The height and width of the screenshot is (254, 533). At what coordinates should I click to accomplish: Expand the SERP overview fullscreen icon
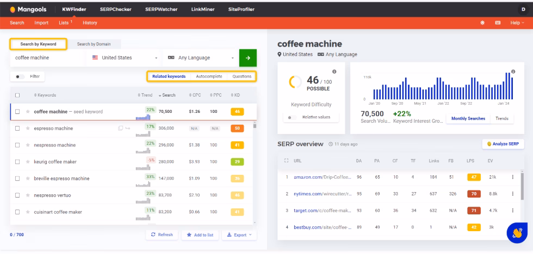(x=286, y=161)
